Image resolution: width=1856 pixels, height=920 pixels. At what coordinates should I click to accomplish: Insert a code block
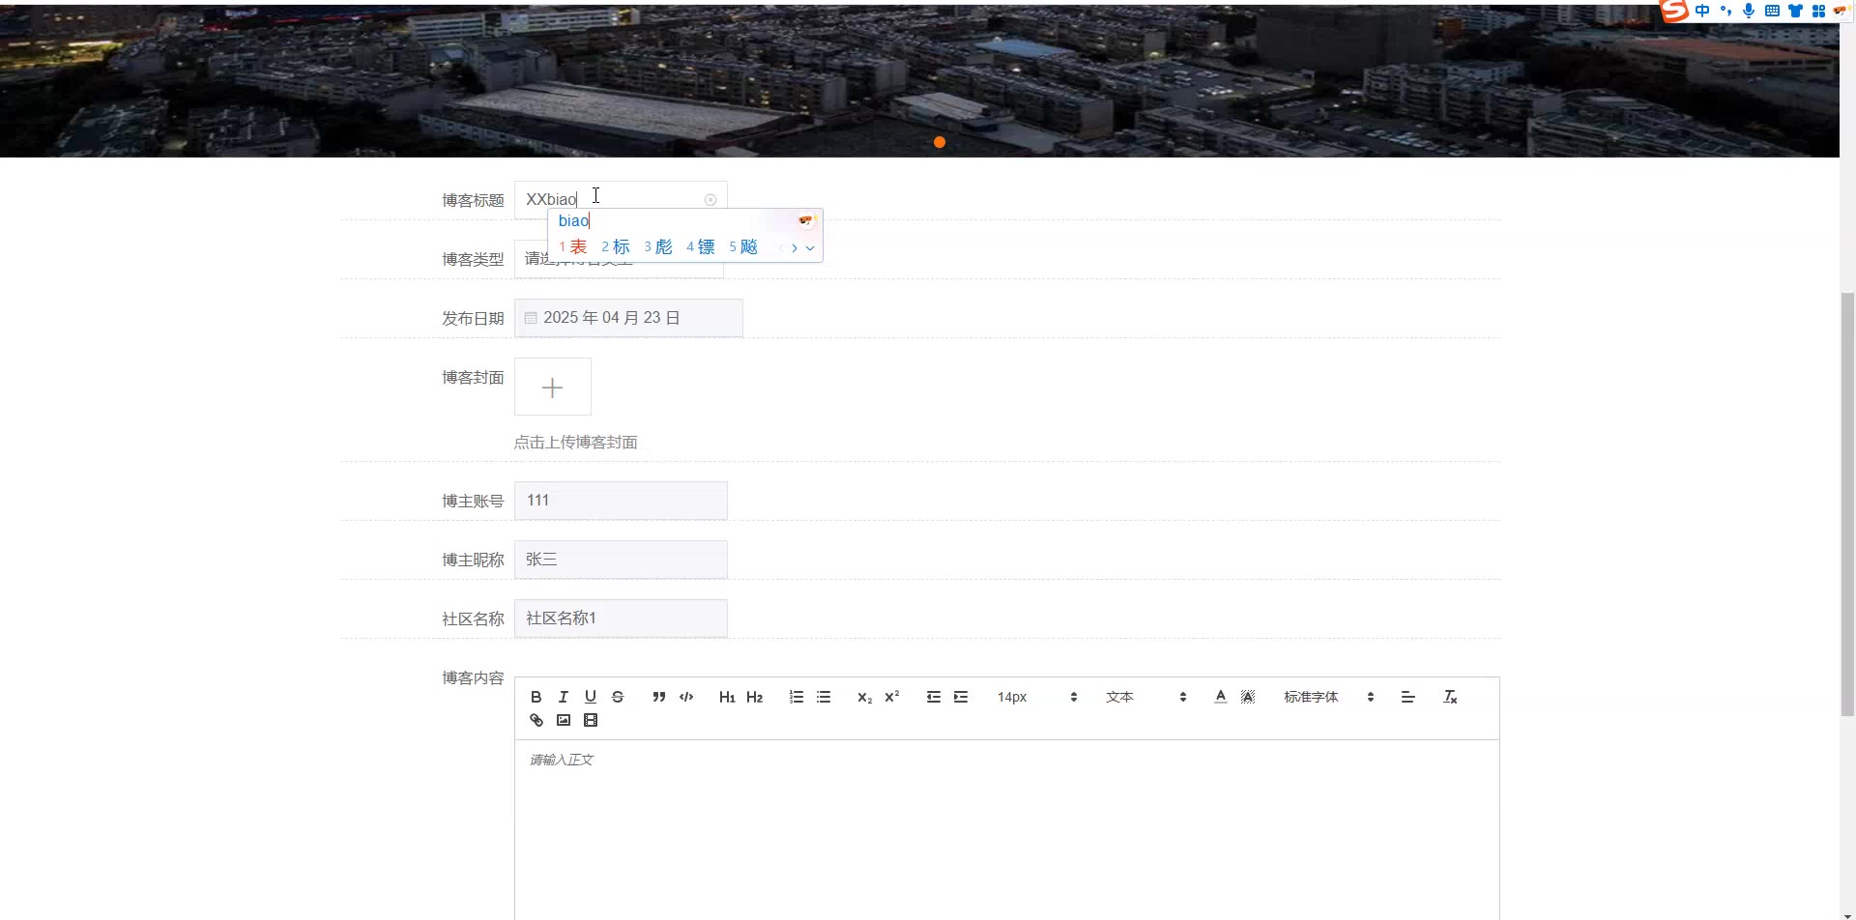pyautogui.click(x=686, y=697)
